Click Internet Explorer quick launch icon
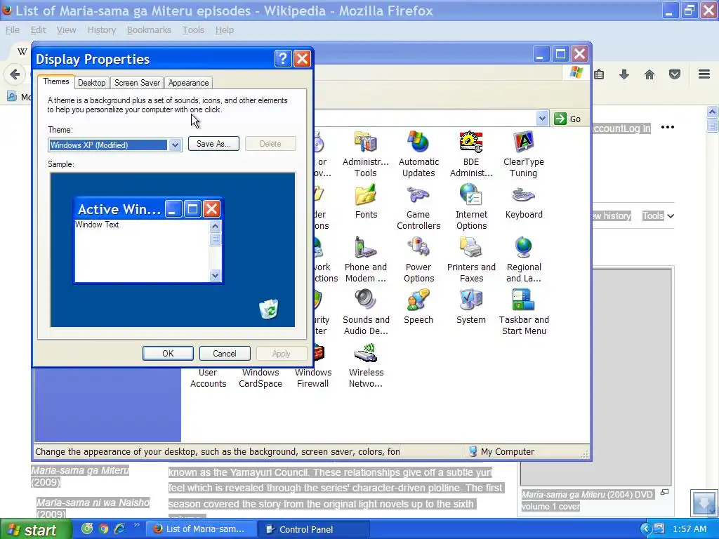 (119, 529)
